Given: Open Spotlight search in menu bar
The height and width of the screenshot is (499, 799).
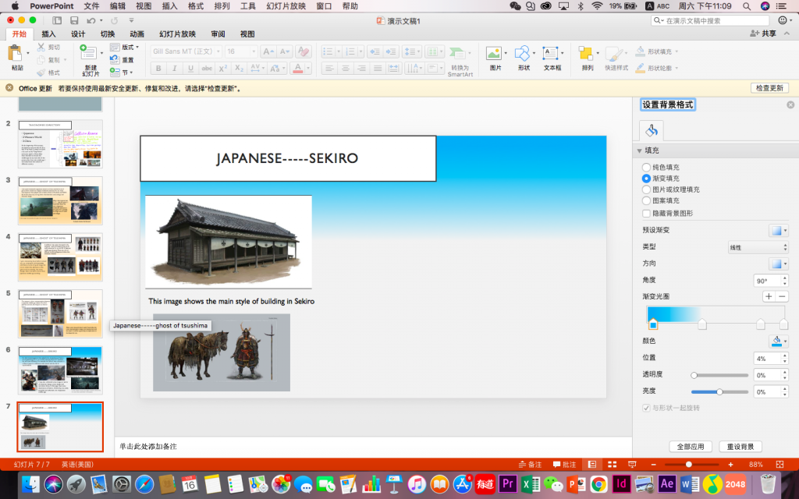Looking at the screenshot, I should click(x=747, y=6).
